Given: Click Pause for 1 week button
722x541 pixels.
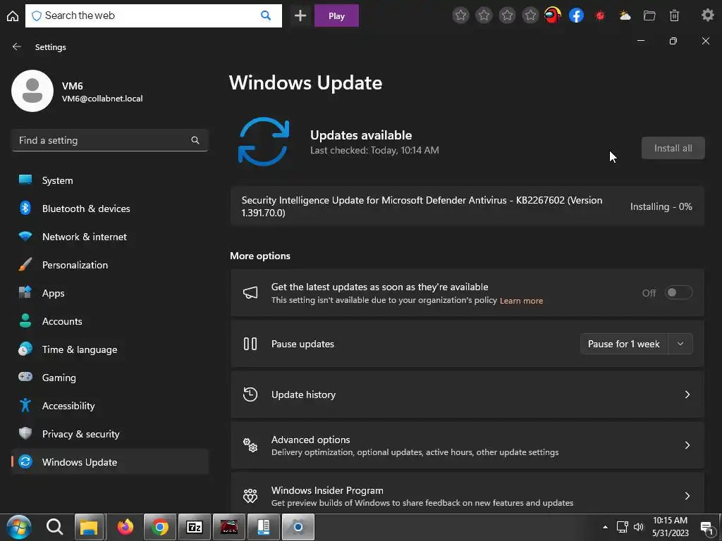Looking at the screenshot, I should click(624, 344).
